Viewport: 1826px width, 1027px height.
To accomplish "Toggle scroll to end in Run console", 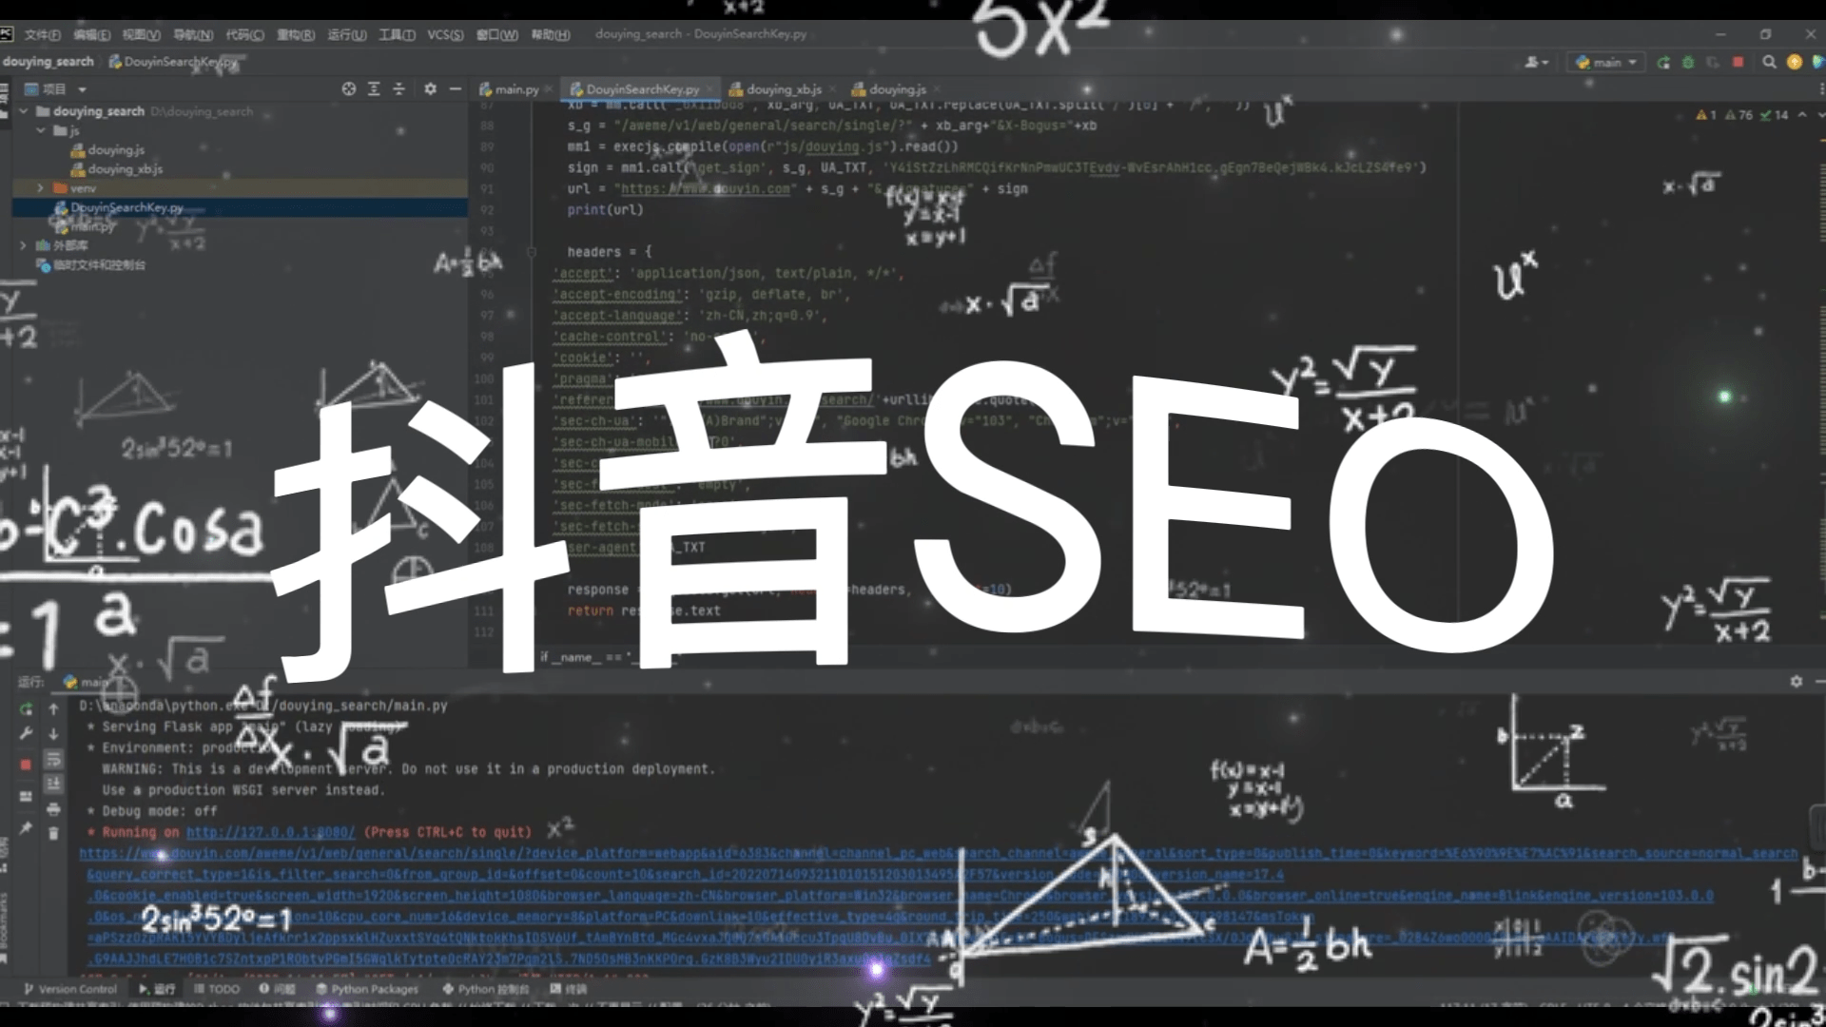I will (53, 784).
